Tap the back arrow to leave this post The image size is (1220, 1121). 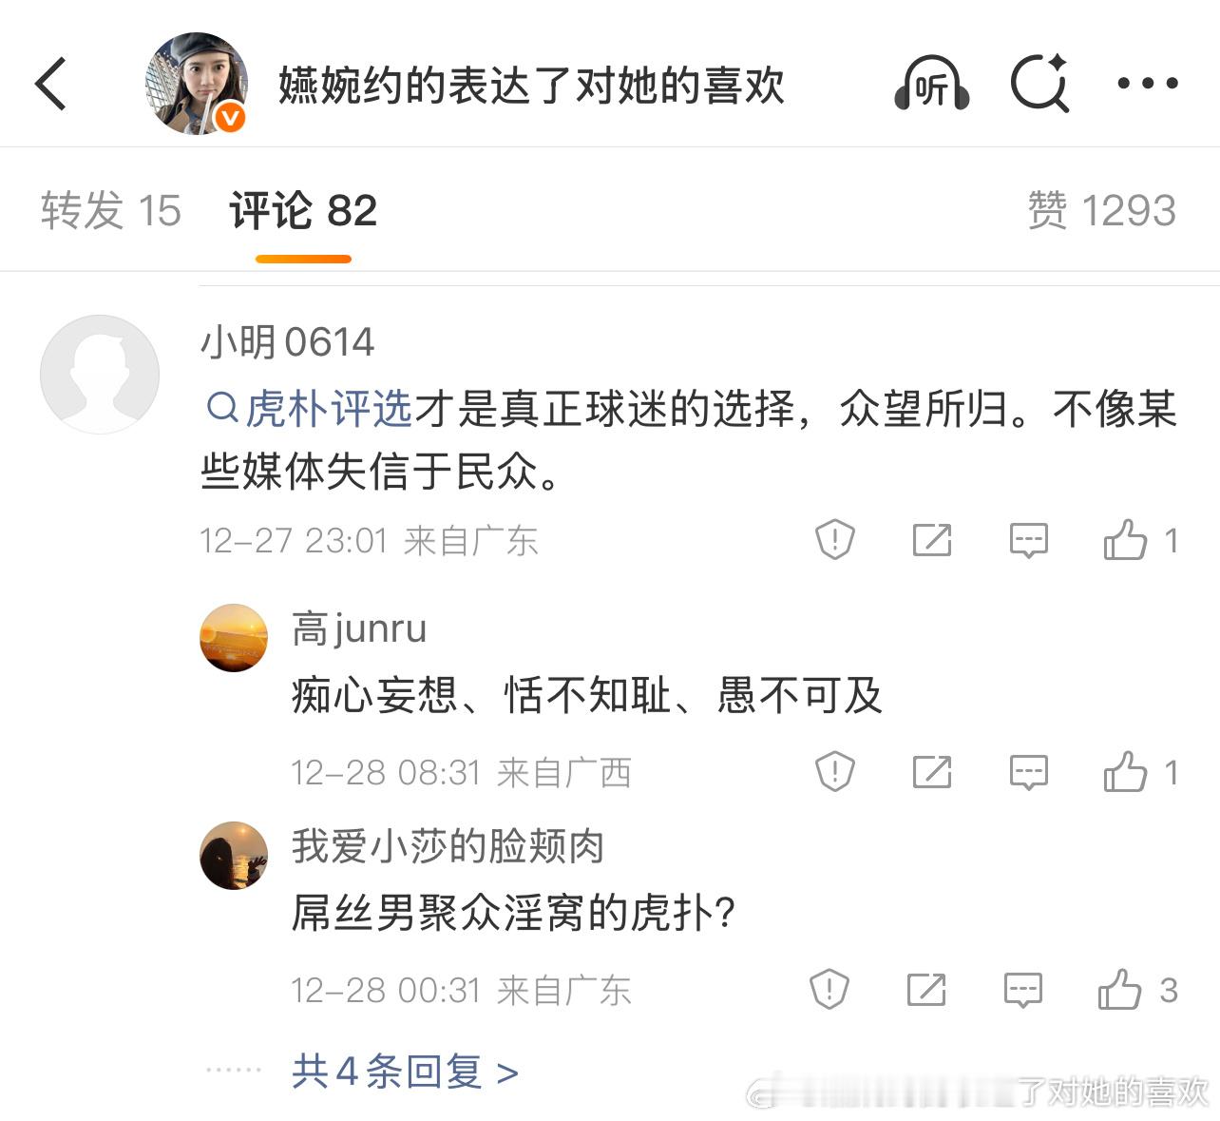coord(50,84)
